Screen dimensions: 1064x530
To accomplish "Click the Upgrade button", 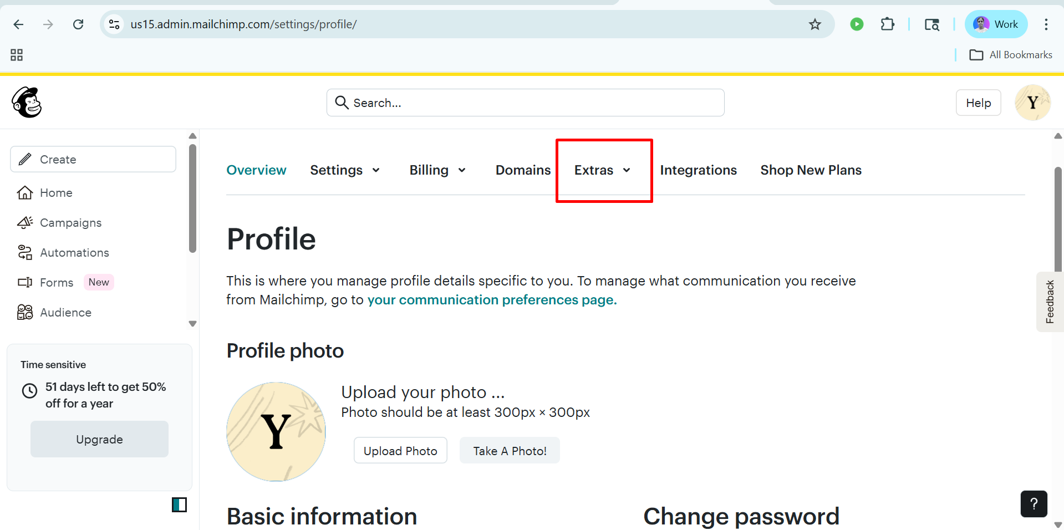I will click(99, 439).
